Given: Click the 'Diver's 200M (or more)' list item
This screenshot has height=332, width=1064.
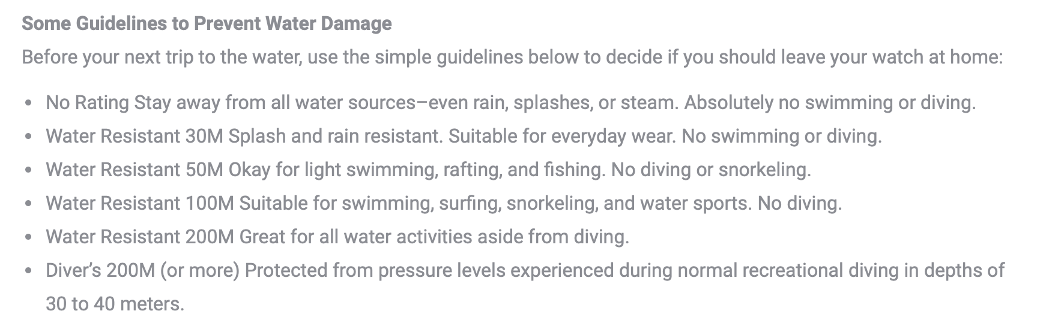Looking at the screenshot, I should click(x=525, y=287).
